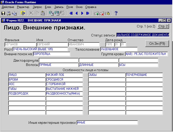Click the Рост height field

[40, 49]
